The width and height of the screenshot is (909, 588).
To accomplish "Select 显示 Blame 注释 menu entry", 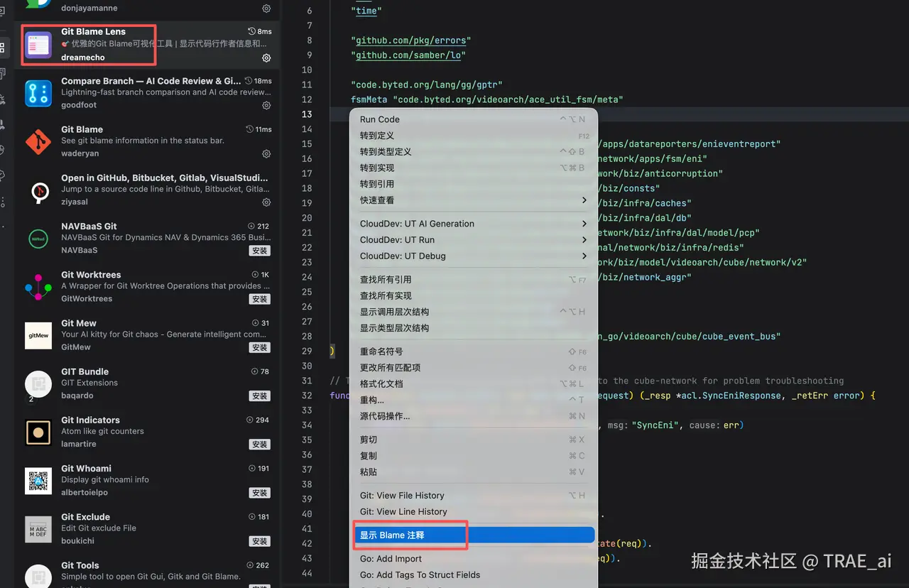I will tap(474, 535).
